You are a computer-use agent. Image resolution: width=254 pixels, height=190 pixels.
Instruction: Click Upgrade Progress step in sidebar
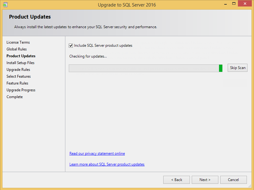tap(21, 90)
